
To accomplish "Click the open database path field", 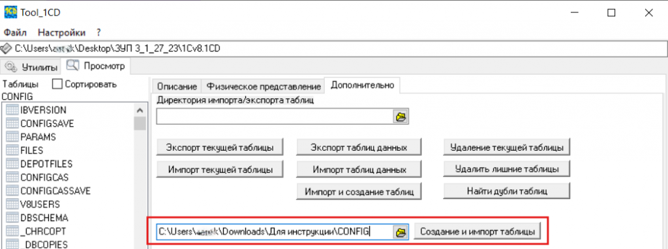I will [334, 48].
